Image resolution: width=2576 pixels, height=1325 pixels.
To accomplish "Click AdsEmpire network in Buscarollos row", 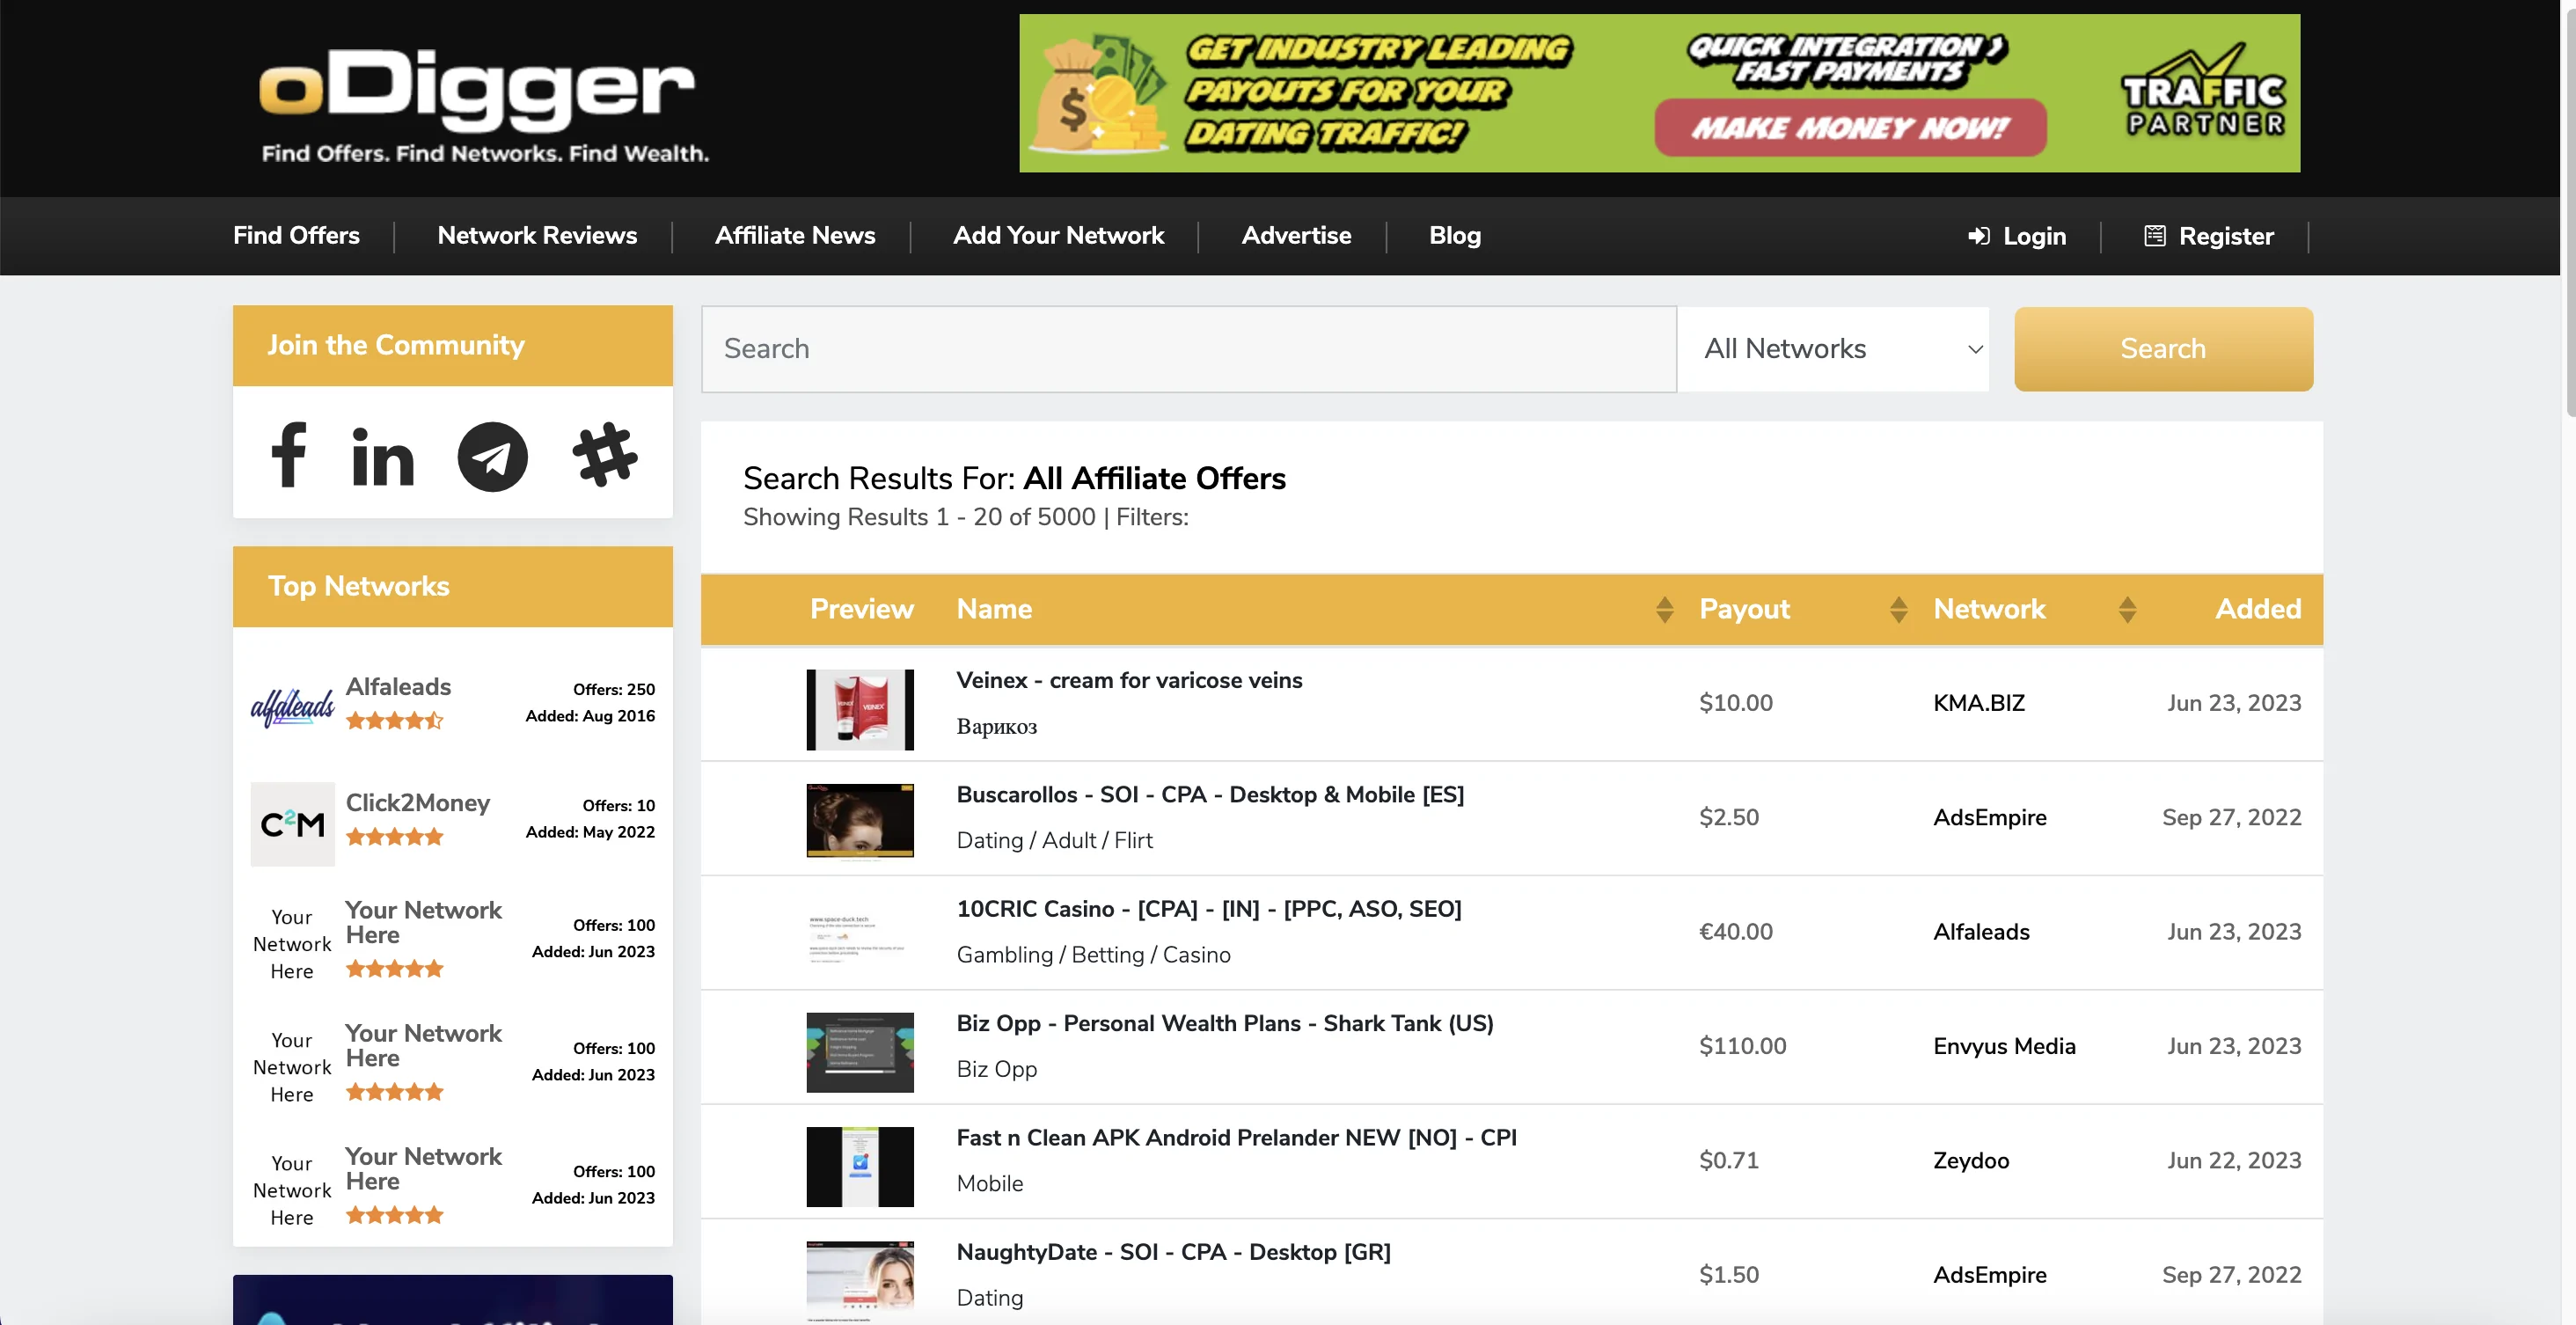I will (x=1990, y=818).
